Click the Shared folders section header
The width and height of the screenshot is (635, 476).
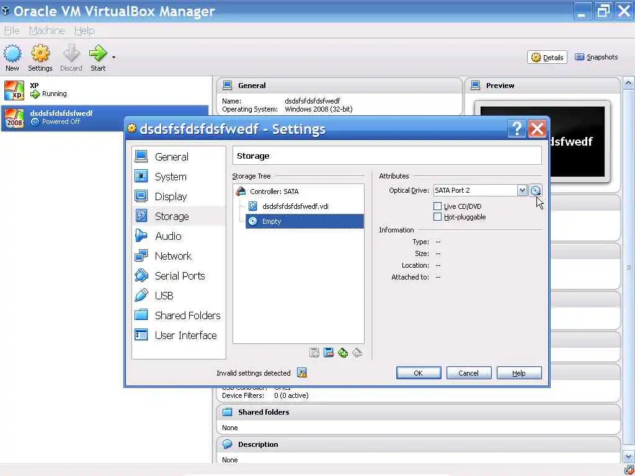[419, 412]
